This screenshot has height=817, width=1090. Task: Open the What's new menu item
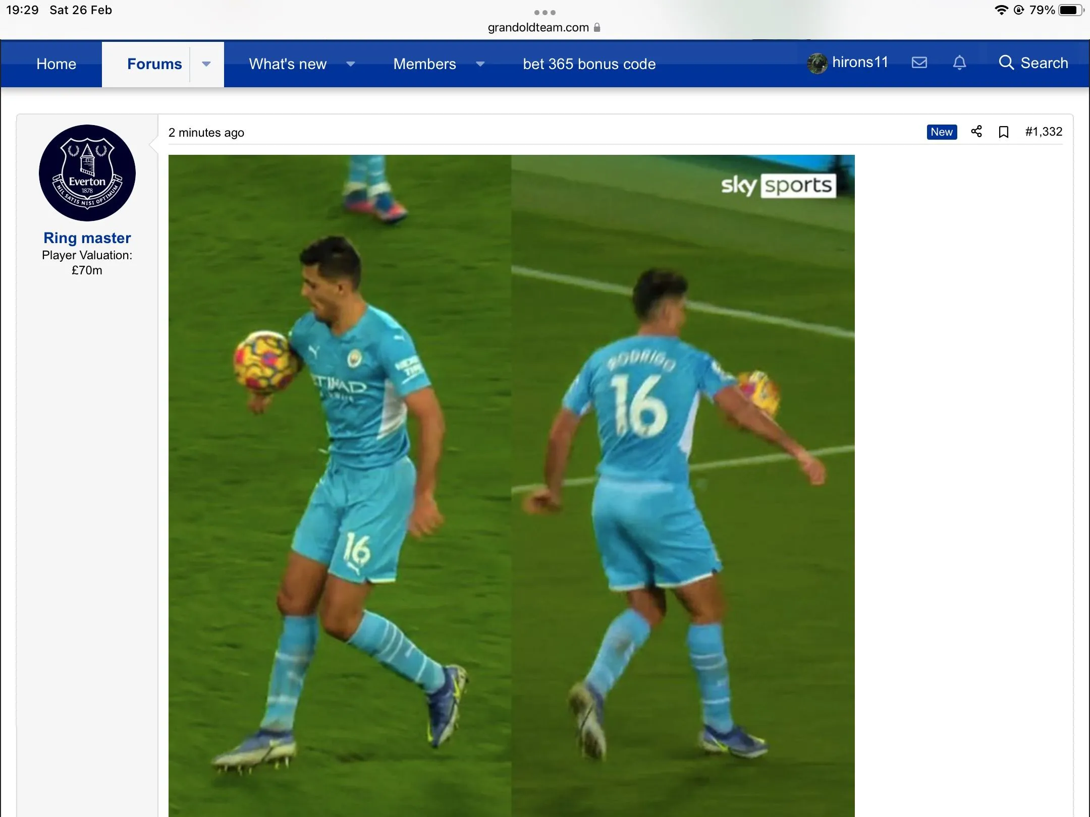point(288,64)
